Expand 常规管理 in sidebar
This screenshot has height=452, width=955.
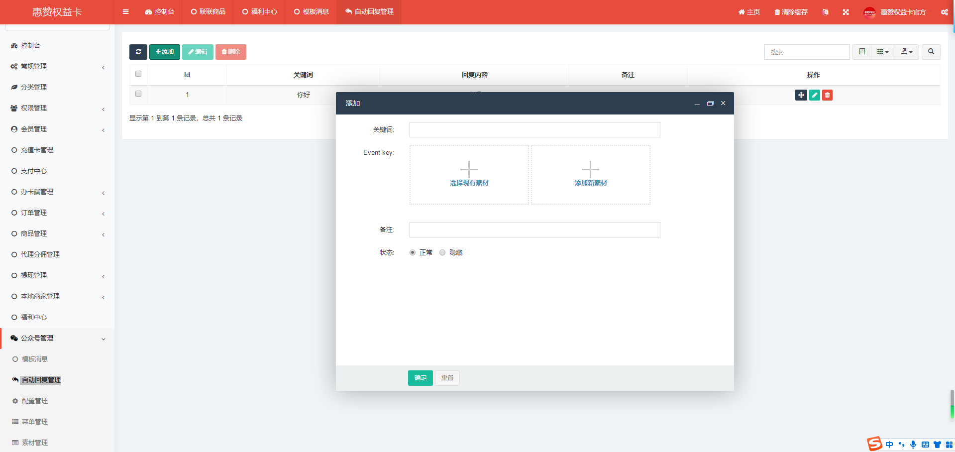(x=57, y=66)
